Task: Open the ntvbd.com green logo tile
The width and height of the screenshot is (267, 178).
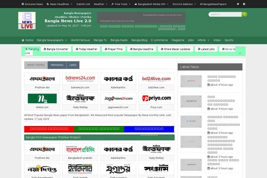Action: pos(42,98)
